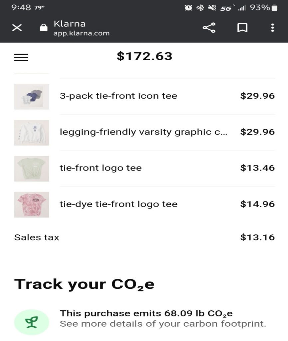Tap the $172.63 order total
Image resolution: width=288 pixels, height=341 pixels.
[x=144, y=56]
